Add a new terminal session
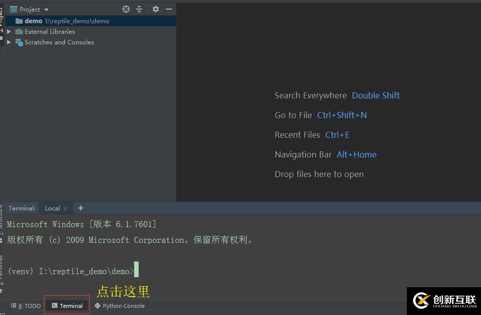481x315 pixels. pos(80,208)
